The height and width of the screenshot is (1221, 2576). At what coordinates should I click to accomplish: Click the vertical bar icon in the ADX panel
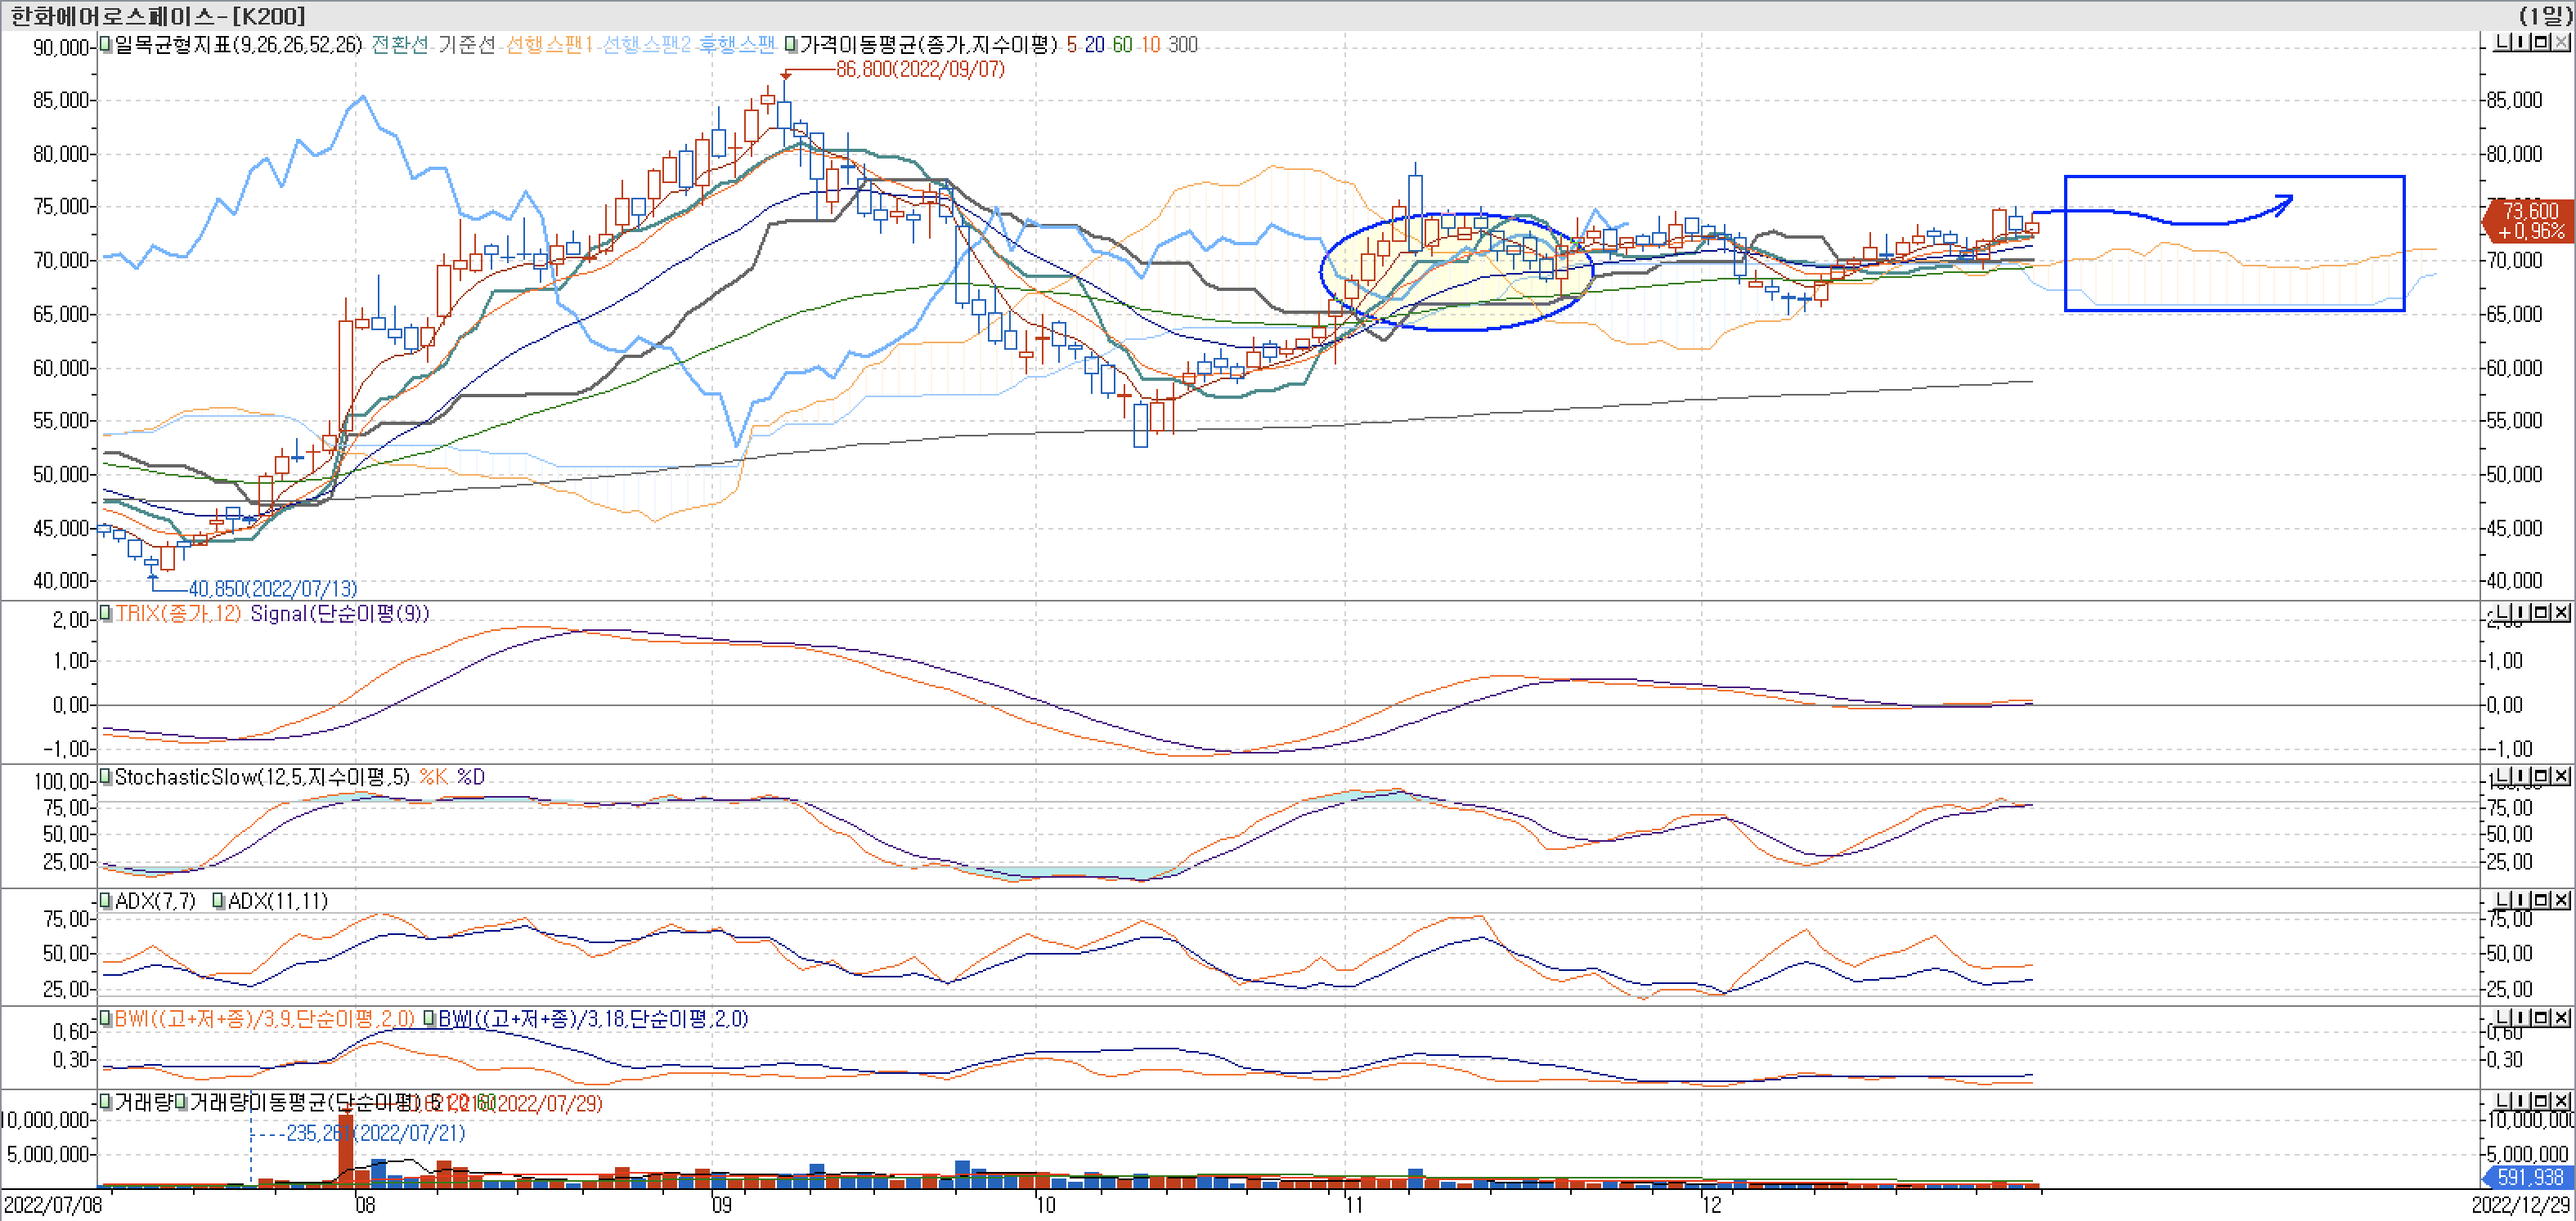2521,899
